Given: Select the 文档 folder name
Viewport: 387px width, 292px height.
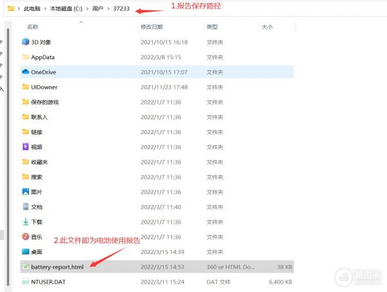Looking at the screenshot, I should pos(37,207).
